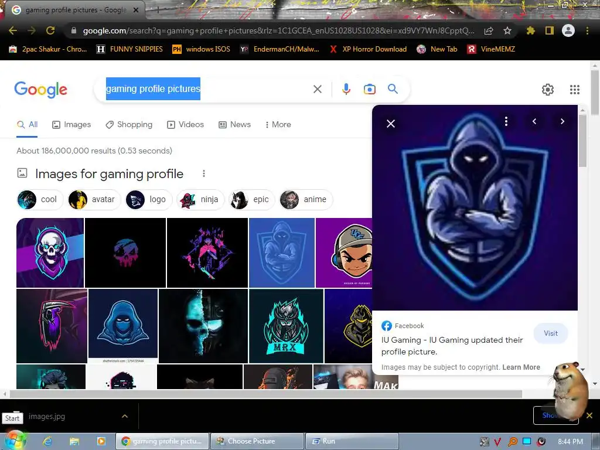Open the Chrome profile avatar
Image resolution: width=600 pixels, height=450 pixels.
[568, 30]
